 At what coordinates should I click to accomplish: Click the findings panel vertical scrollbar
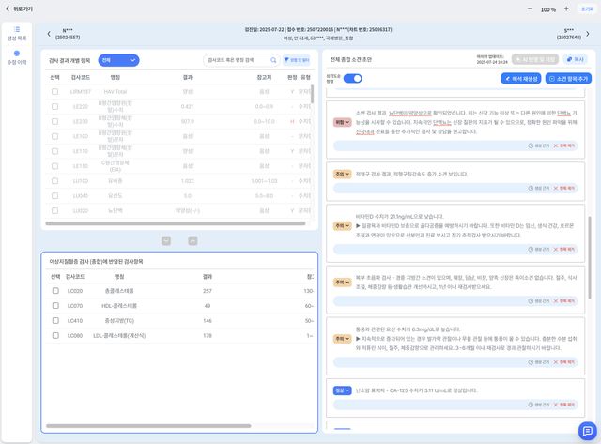(x=590, y=258)
